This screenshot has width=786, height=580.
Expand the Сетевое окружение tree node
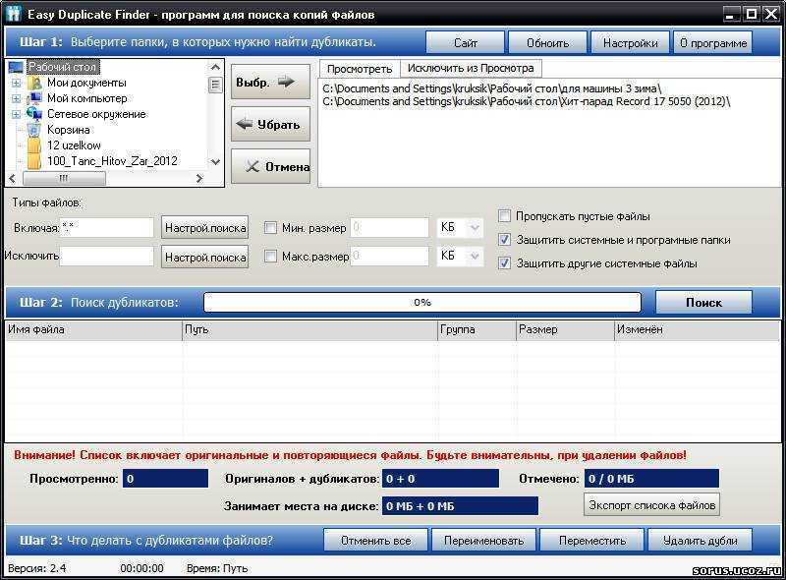(x=16, y=114)
